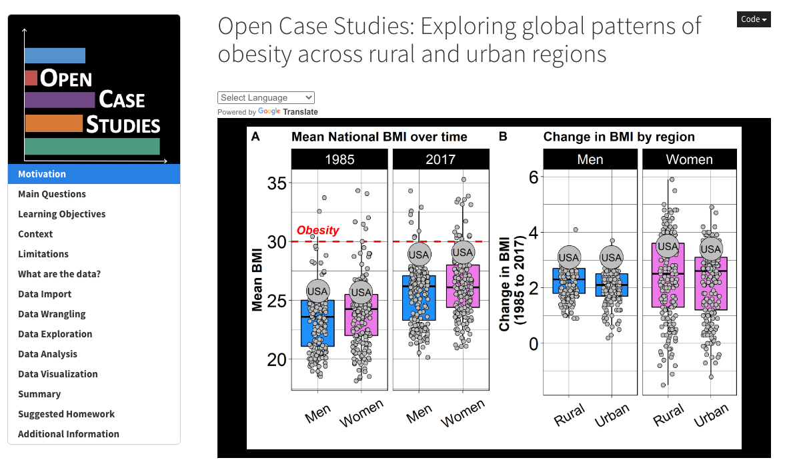The width and height of the screenshot is (787, 466).
Task: Open Additional Information section
Action: [x=94, y=434]
